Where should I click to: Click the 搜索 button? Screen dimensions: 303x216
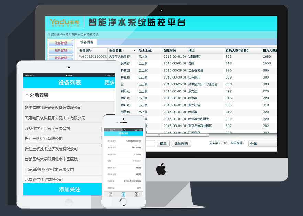point(163,144)
